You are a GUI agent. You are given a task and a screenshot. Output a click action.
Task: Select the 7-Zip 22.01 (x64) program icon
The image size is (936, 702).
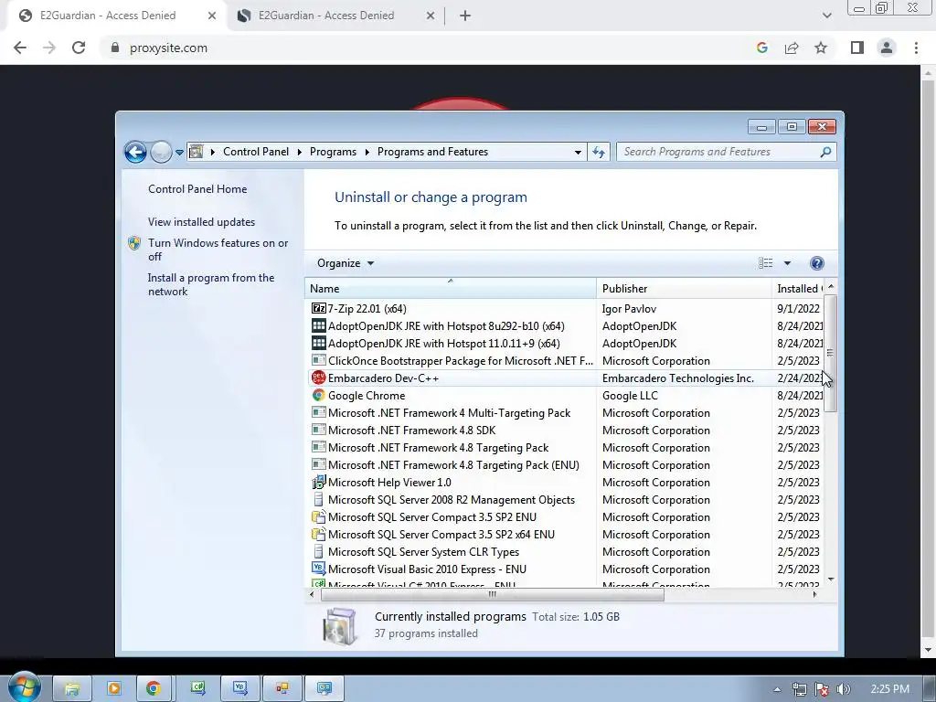319,309
